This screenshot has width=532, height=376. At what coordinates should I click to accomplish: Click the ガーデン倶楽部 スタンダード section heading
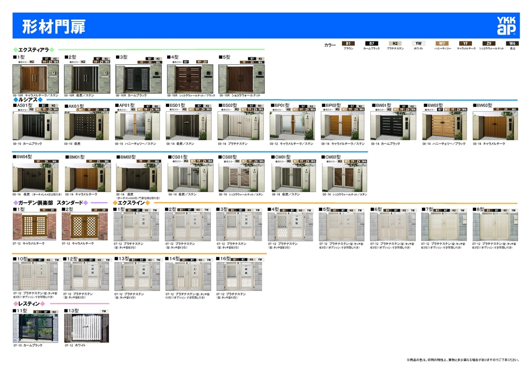coord(51,203)
